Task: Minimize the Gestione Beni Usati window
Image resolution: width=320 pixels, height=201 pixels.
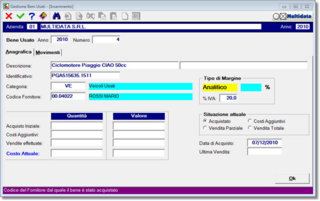Action: [x=284, y=6]
